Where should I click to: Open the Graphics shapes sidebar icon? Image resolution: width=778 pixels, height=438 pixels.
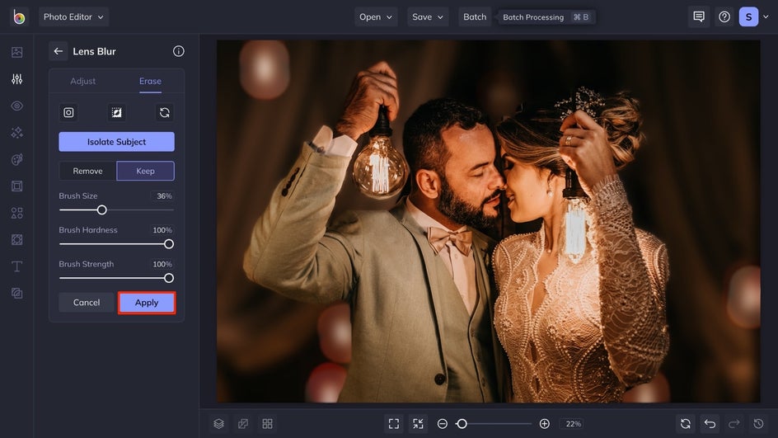[16, 213]
